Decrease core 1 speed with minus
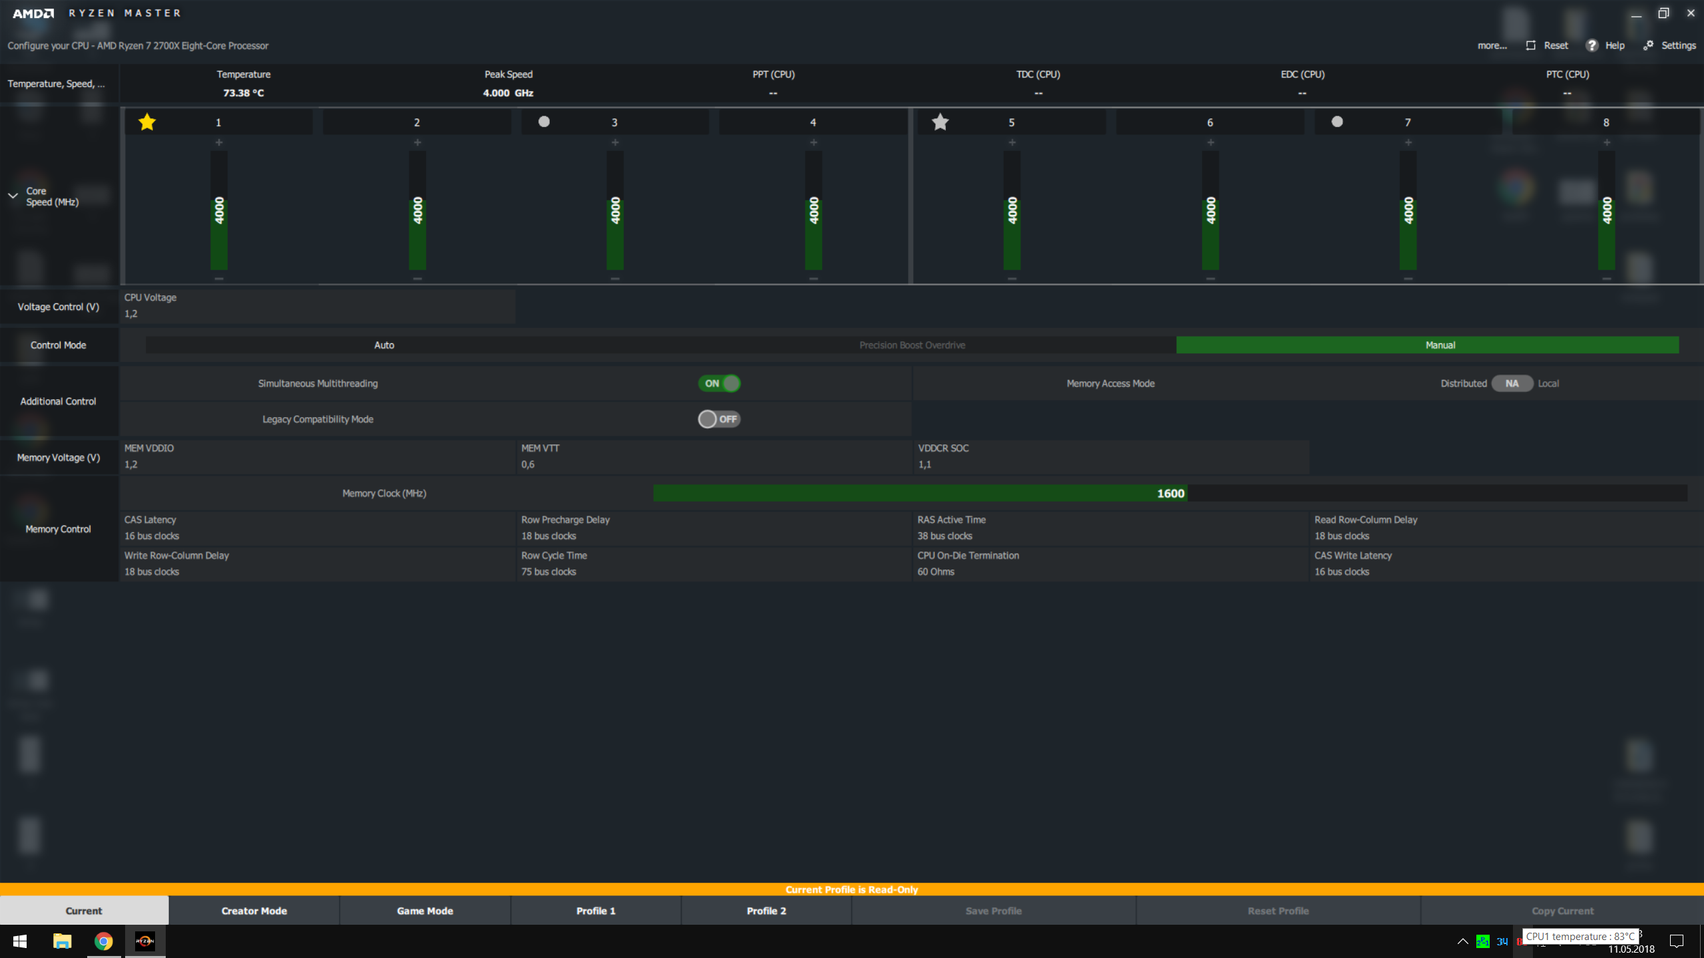 219,279
